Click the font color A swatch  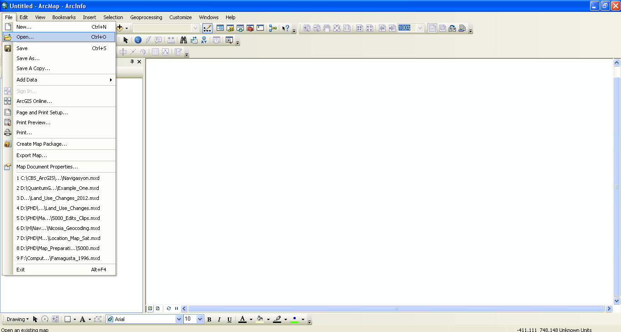pos(242,319)
